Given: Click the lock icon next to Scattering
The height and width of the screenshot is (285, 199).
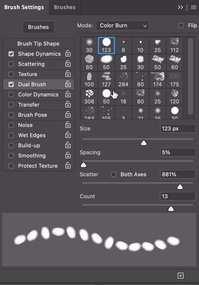Looking at the screenshot, I should [x=68, y=64].
